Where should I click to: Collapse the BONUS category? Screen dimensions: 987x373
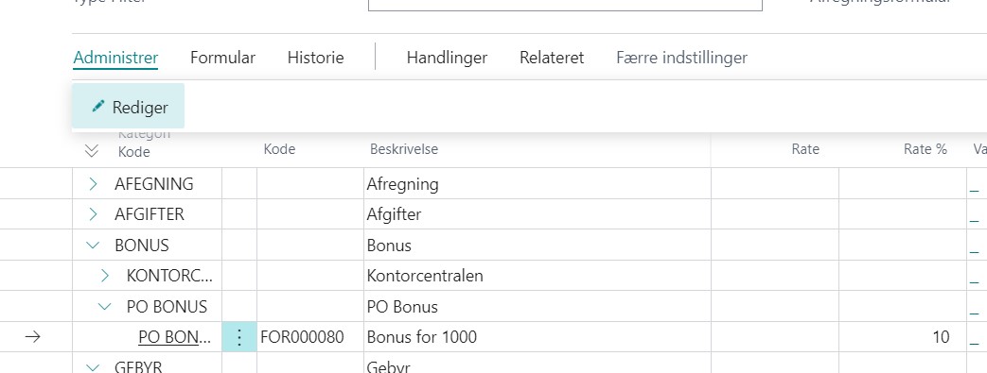[93, 245]
